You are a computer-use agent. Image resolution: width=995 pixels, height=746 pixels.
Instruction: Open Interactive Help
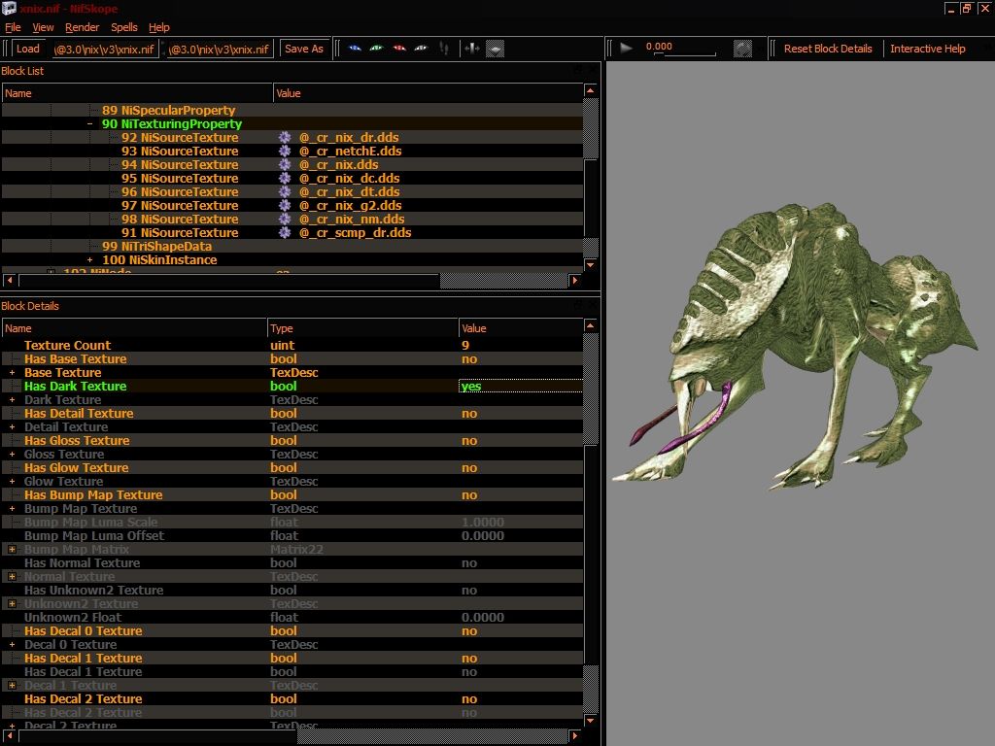(x=928, y=49)
